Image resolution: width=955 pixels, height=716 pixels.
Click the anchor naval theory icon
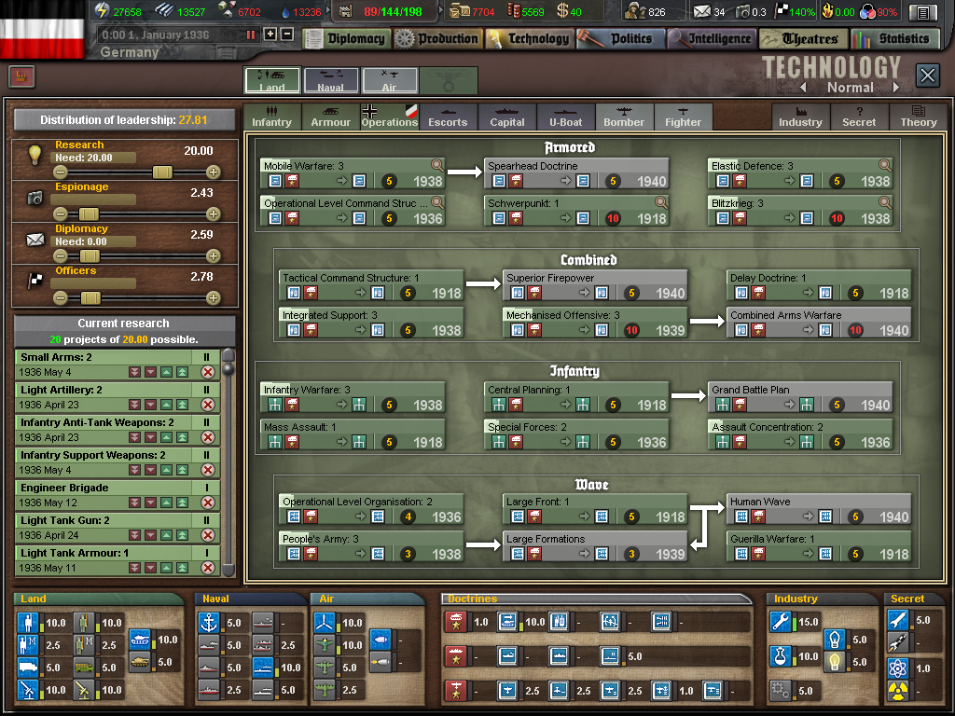[x=209, y=623]
